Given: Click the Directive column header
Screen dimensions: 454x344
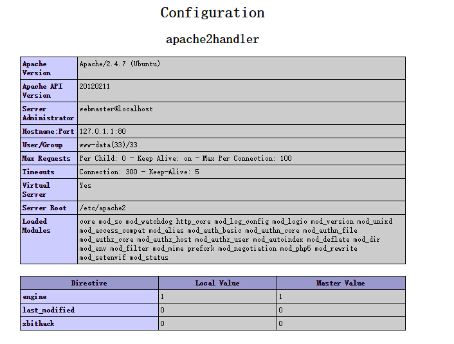Looking at the screenshot, I should (x=89, y=283).
